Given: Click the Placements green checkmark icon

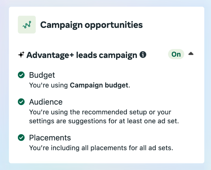Looking at the screenshot, I should coord(21,137).
